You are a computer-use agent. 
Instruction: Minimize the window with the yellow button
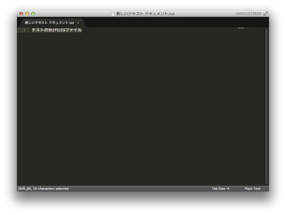tap(27, 14)
